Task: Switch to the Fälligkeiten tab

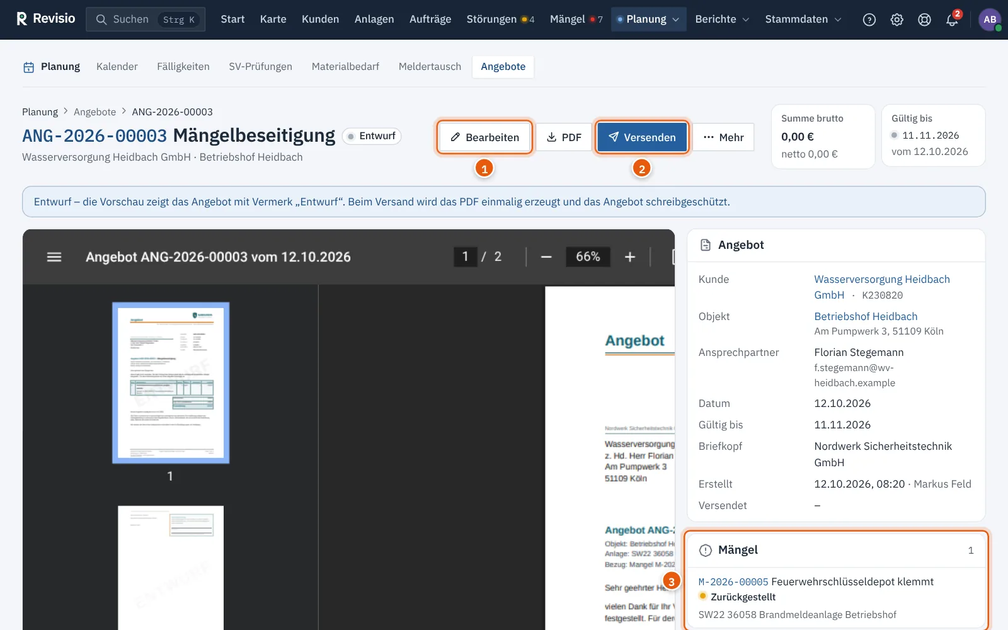Action: coord(183,67)
